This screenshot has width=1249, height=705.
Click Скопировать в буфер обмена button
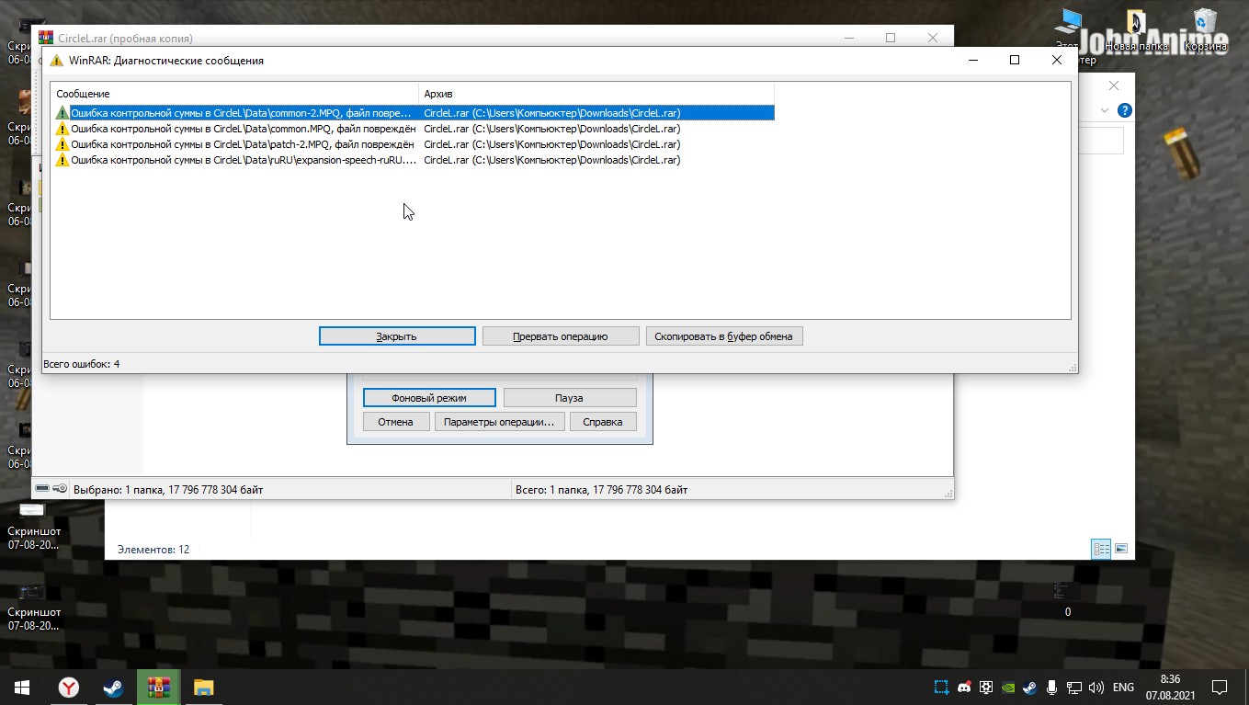pos(723,336)
